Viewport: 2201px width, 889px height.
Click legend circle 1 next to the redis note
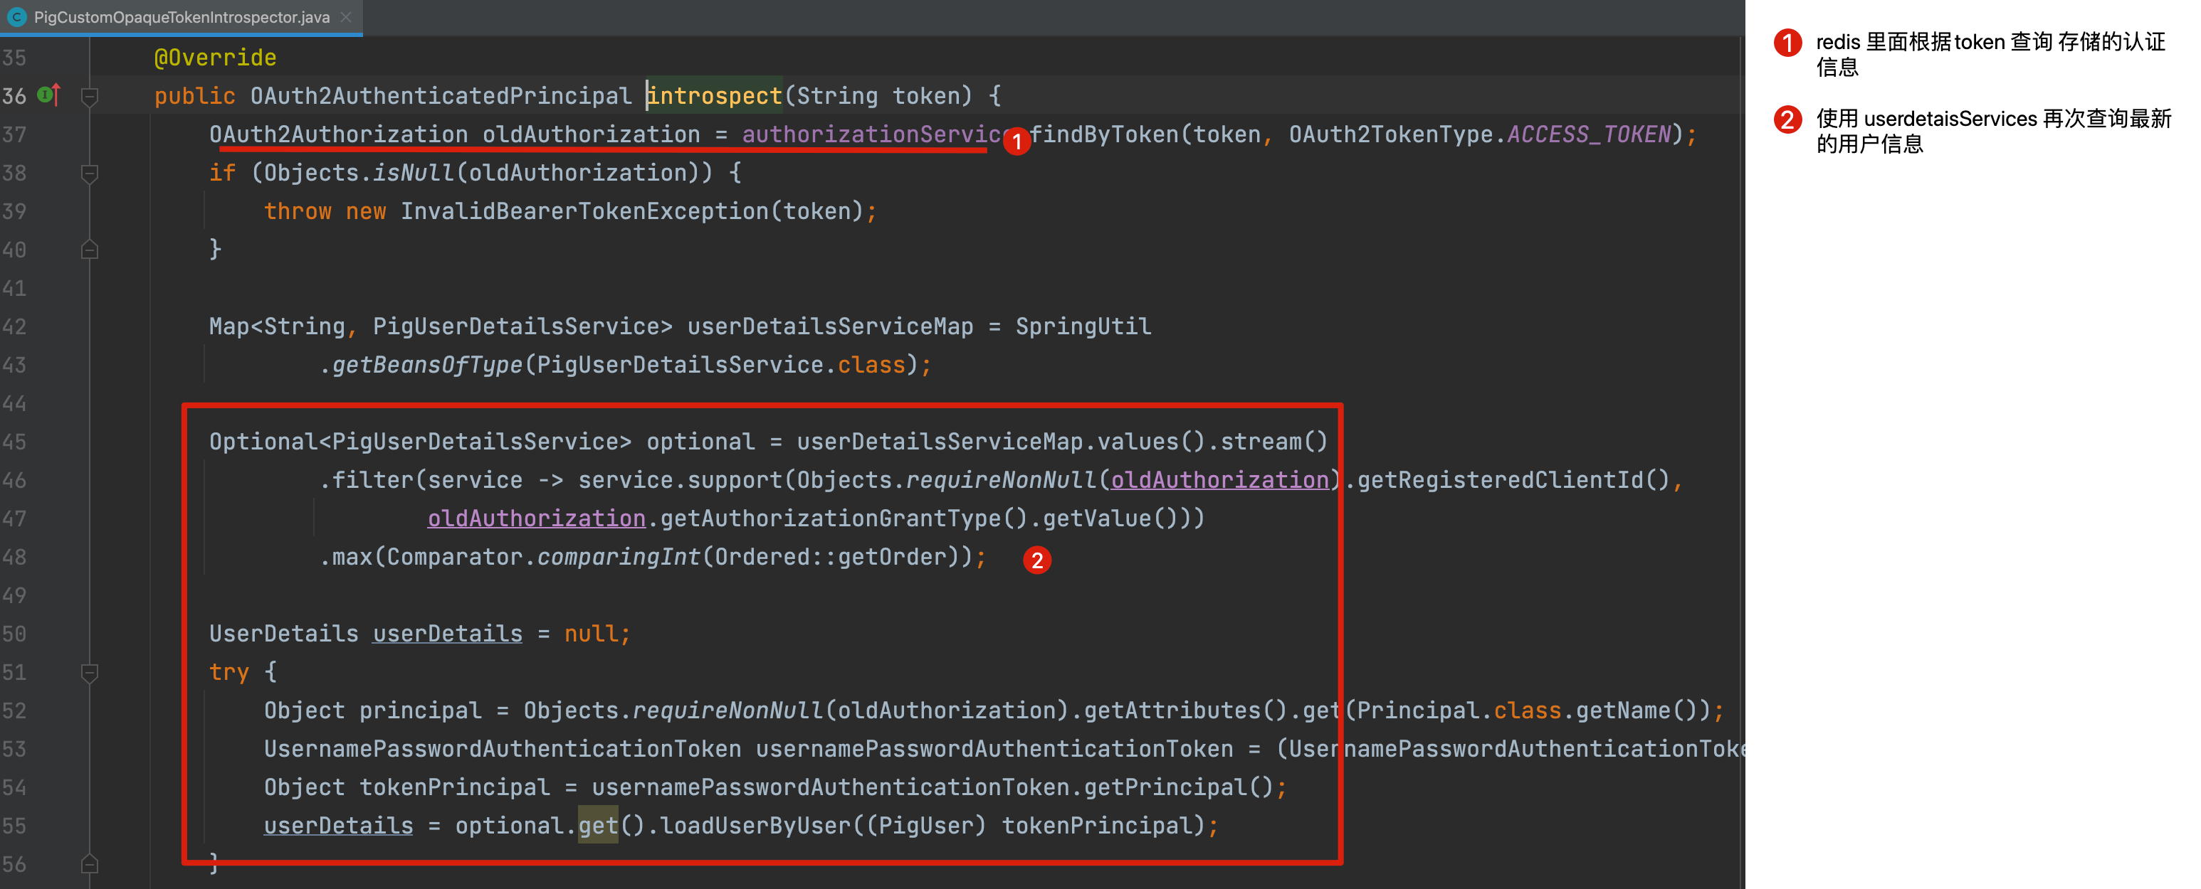[x=1787, y=43]
